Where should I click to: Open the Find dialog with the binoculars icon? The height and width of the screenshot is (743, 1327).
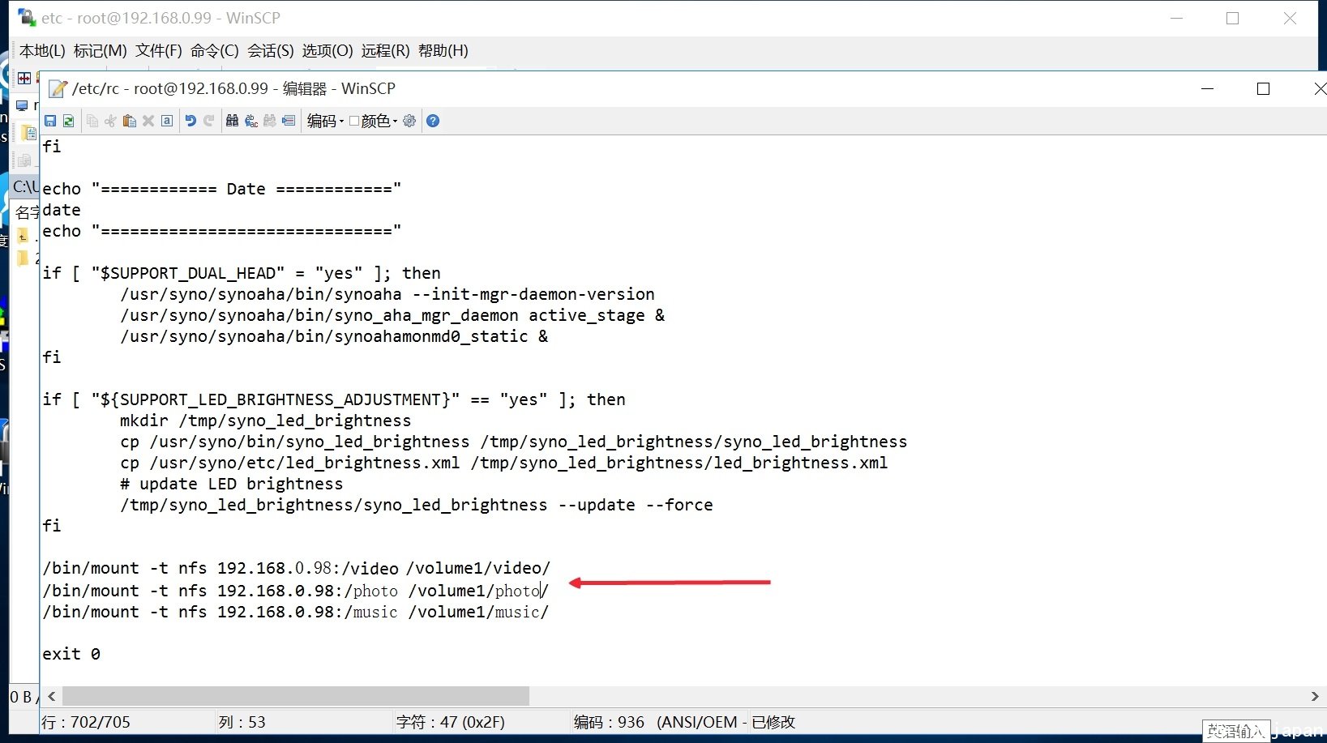(x=233, y=121)
